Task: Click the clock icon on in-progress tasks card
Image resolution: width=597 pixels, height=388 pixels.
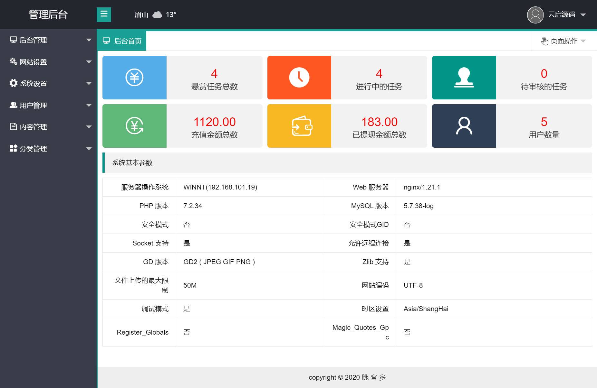Action: (x=299, y=78)
